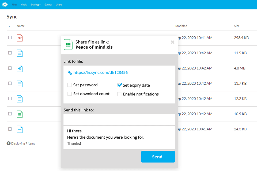Go to the Events page

click(x=48, y=5)
